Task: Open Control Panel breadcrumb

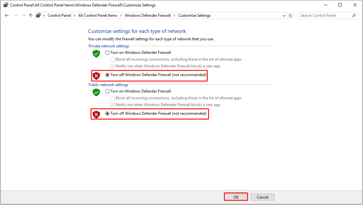Action: (59, 15)
